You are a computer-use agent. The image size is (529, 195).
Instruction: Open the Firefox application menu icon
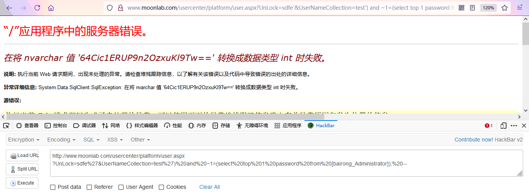(519, 8)
